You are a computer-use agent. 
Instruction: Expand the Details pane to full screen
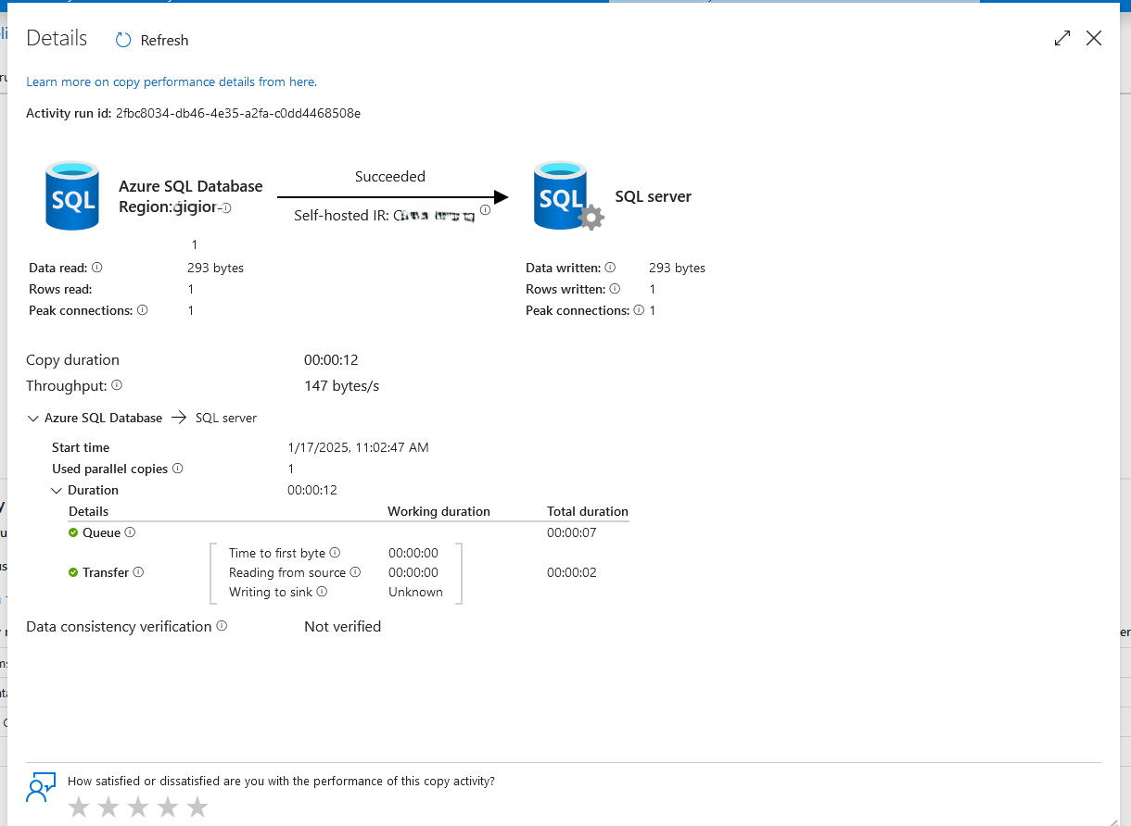pos(1061,39)
